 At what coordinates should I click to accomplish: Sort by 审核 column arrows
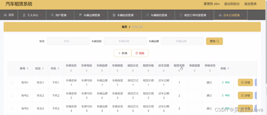tap(228, 69)
